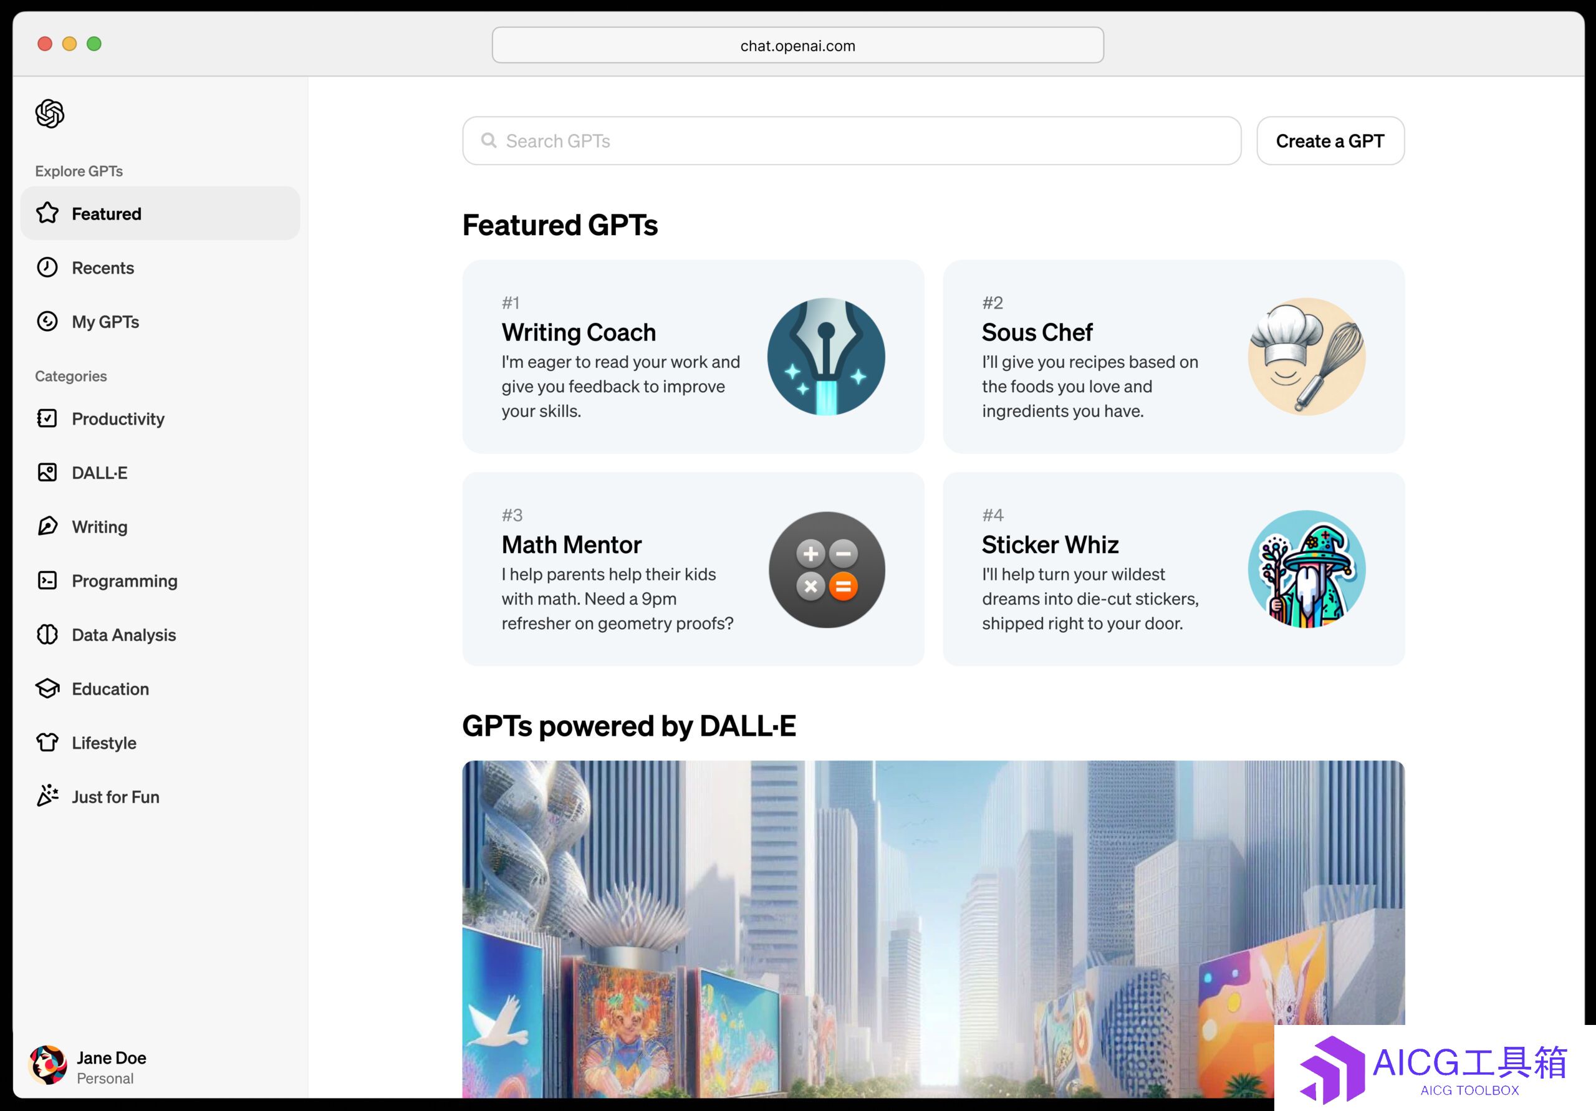Click the Math Mentor calculator avatar

coord(827,569)
